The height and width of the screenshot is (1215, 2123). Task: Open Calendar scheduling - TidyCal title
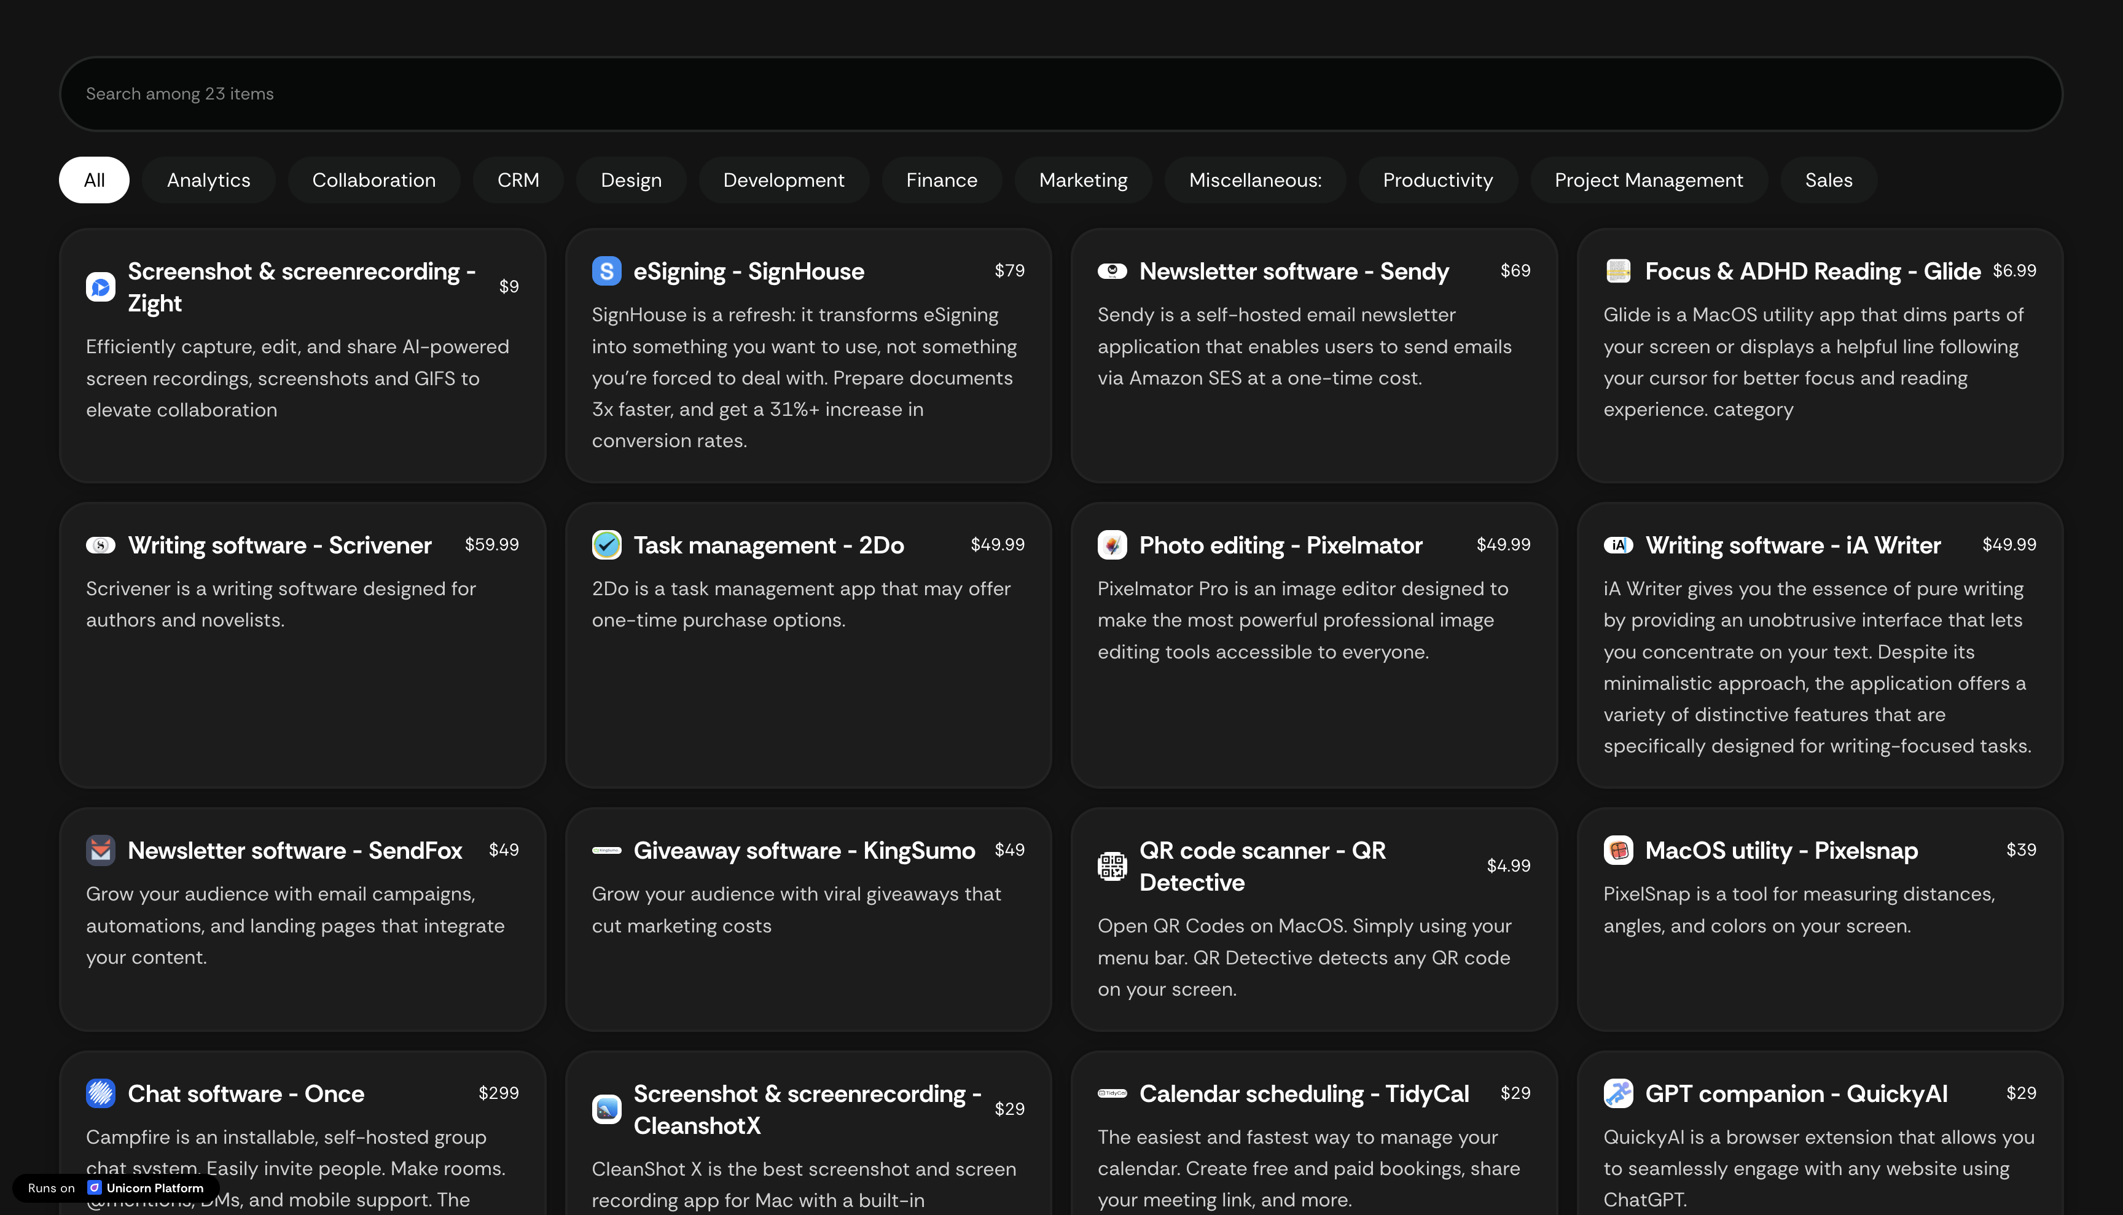point(1304,1093)
